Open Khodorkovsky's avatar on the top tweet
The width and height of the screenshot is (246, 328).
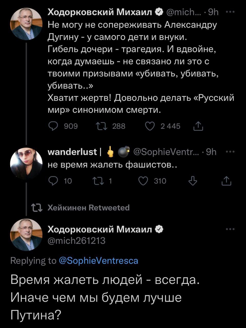click(x=26, y=24)
